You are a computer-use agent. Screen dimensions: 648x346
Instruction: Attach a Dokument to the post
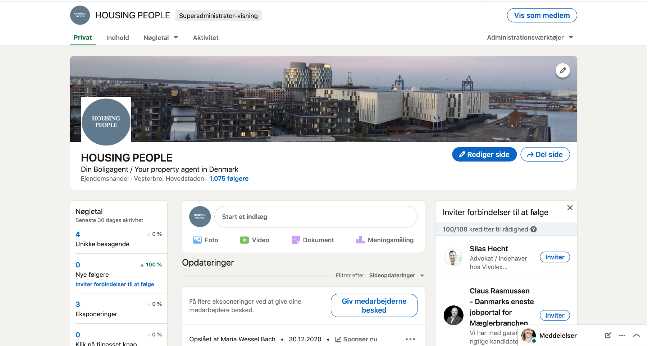[x=312, y=240]
